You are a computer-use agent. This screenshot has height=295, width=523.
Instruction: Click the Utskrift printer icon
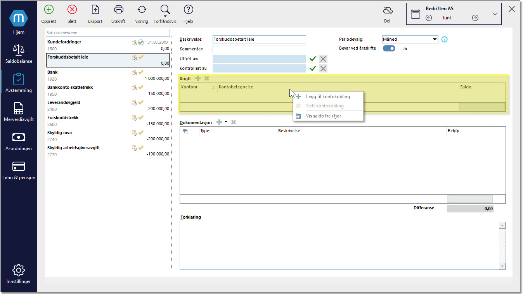119,10
